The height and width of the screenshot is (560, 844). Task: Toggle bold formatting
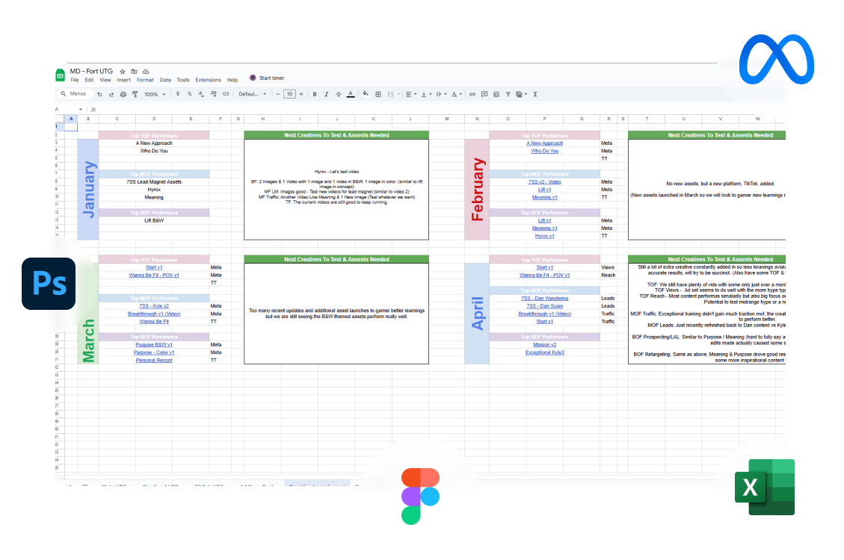click(x=315, y=94)
